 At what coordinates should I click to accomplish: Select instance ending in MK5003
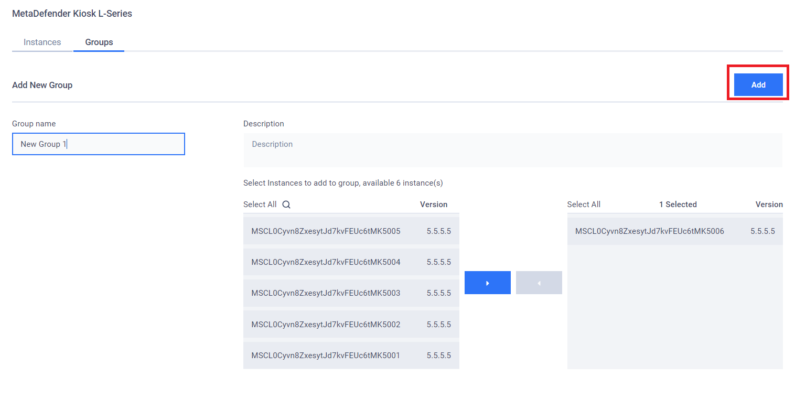pos(351,293)
